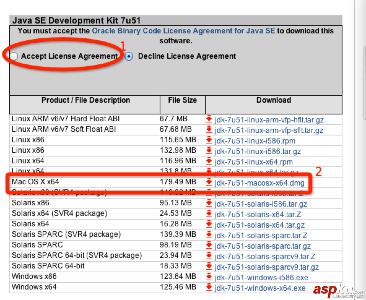Click download arrow beside linux-i586.rpm

point(209,140)
